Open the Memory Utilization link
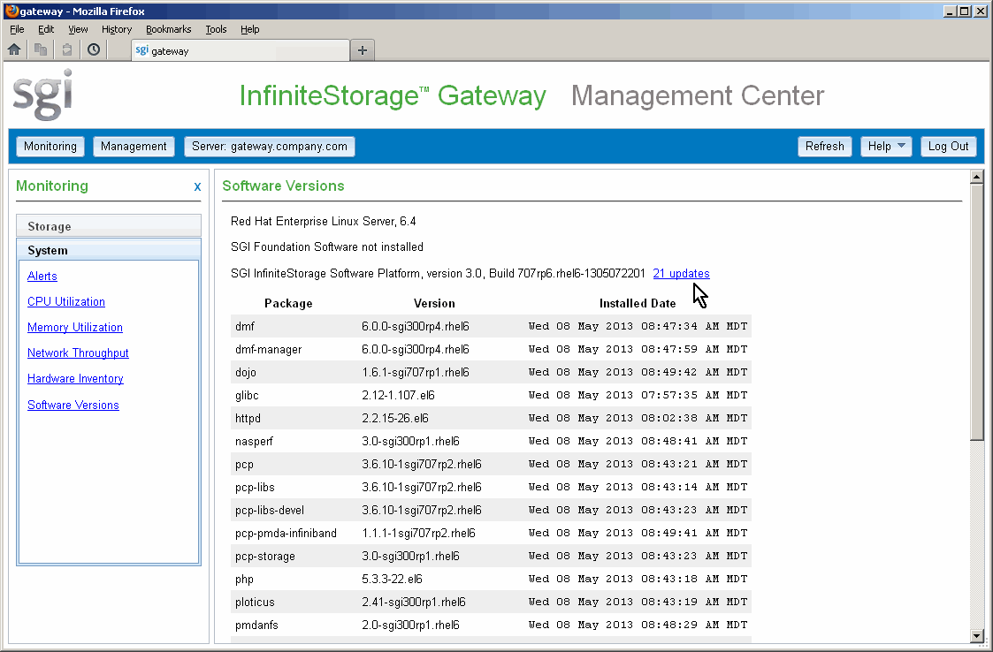This screenshot has height=652, width=993. [x=75, y=327]
